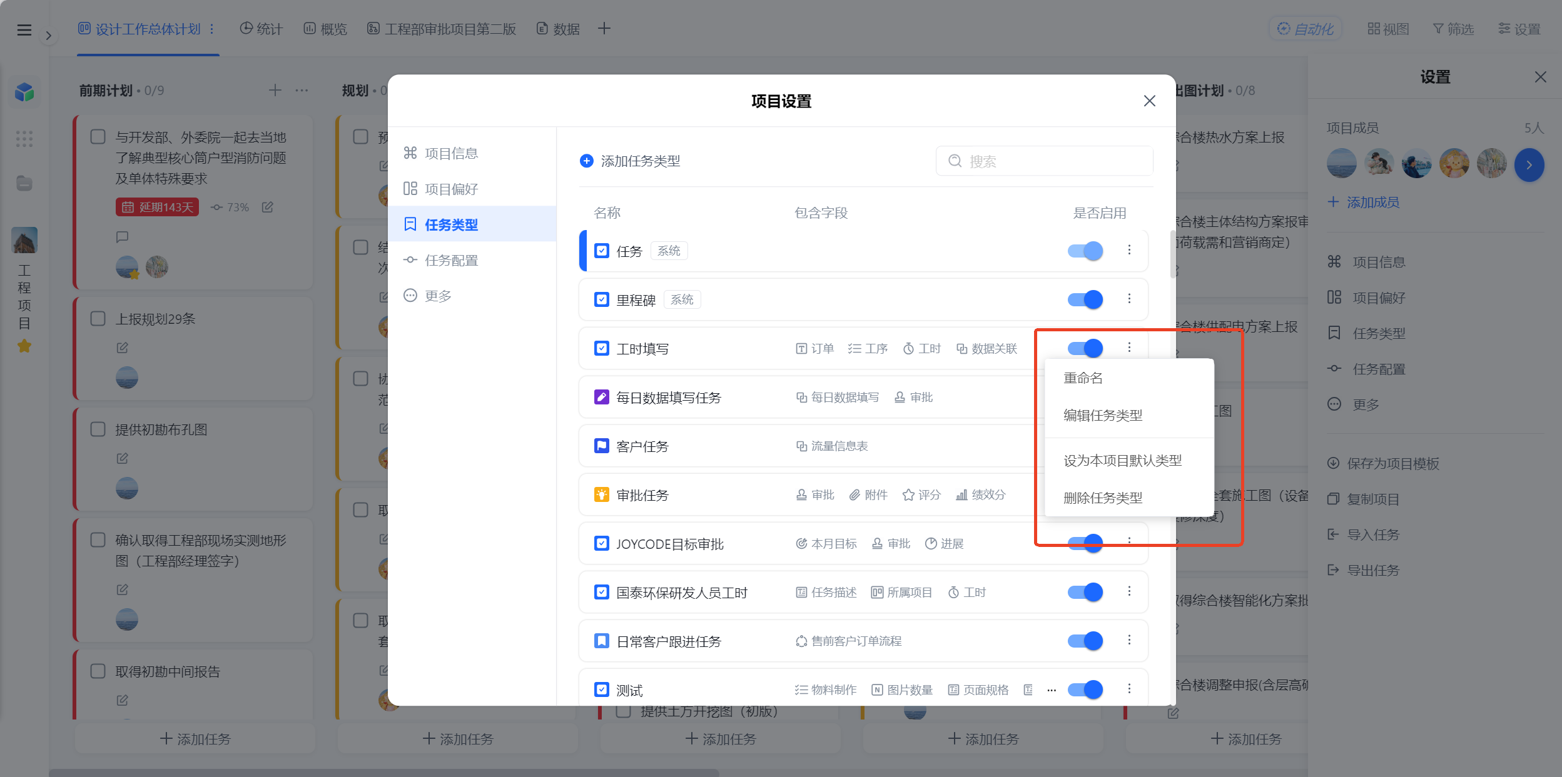
Task: Open the more menu for 任务 row
Action: click(x=1129, y=250)
